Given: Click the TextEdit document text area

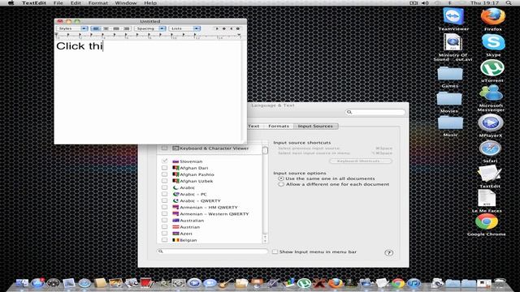Looking at the screenshot, I should tap(148, 92).
